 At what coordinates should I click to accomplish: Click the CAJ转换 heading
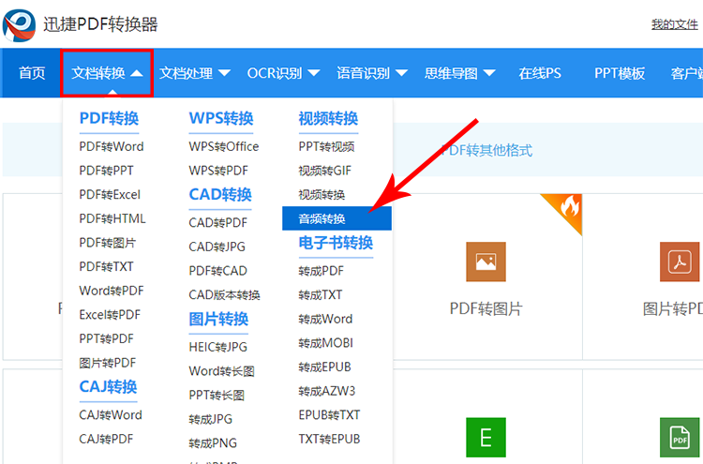click(x=108, y=386)
